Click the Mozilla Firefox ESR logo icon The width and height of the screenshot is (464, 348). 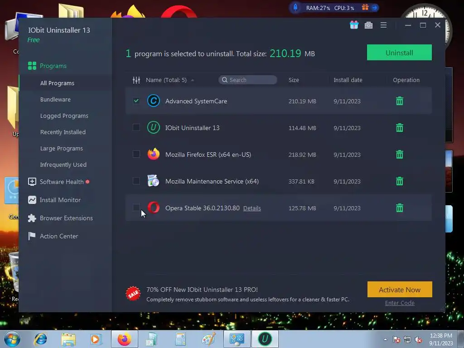153,154
